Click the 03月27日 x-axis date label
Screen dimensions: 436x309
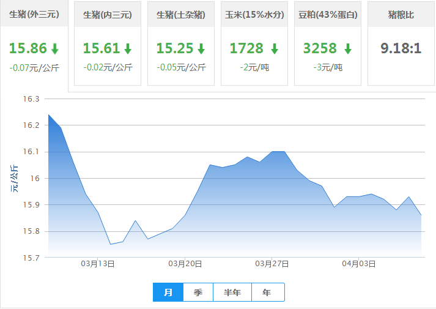coord(272,264)
